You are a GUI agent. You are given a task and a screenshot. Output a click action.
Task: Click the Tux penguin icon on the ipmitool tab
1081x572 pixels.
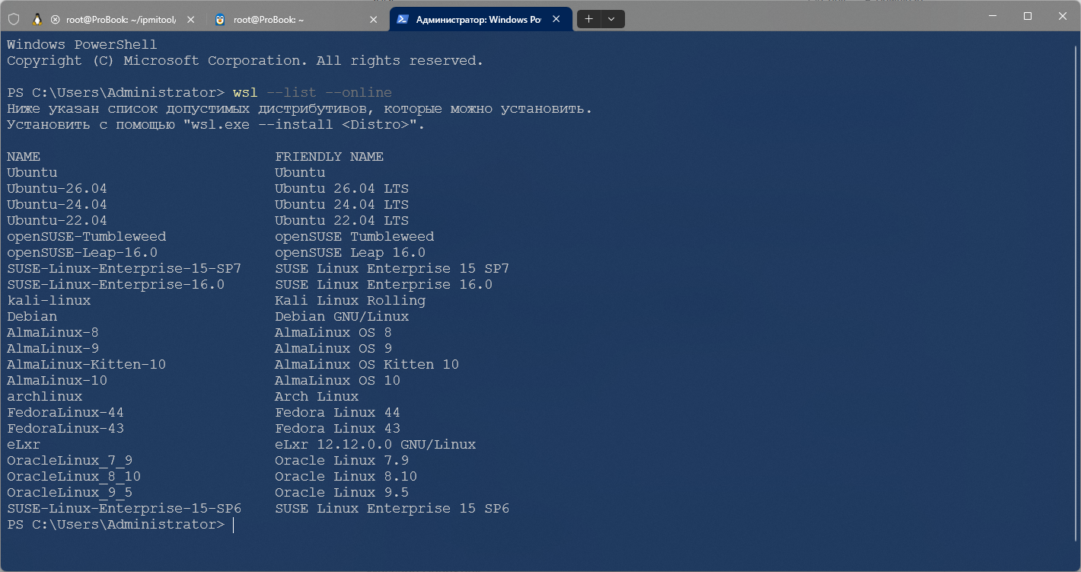37,19
